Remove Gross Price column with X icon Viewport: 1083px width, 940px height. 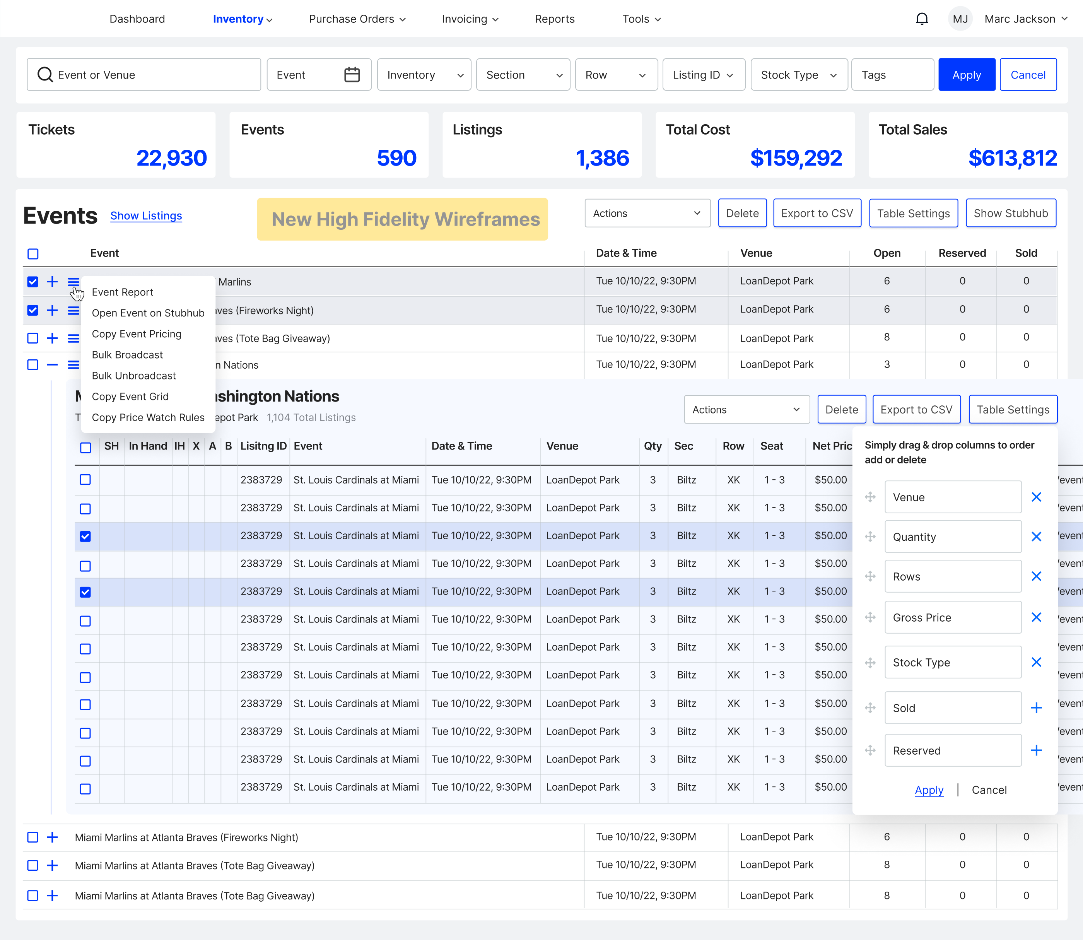pyautogui.click(x=1036, y=617)
